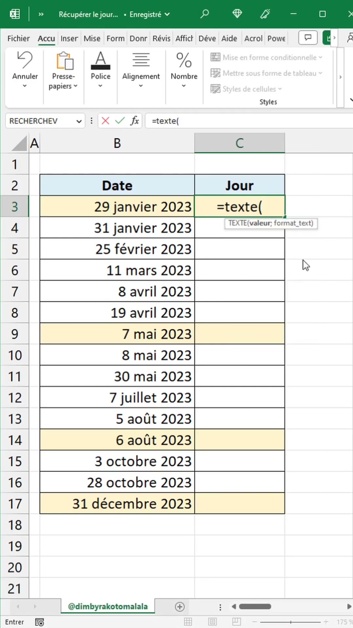Open the Fichier menu tab

click(18, 39)
